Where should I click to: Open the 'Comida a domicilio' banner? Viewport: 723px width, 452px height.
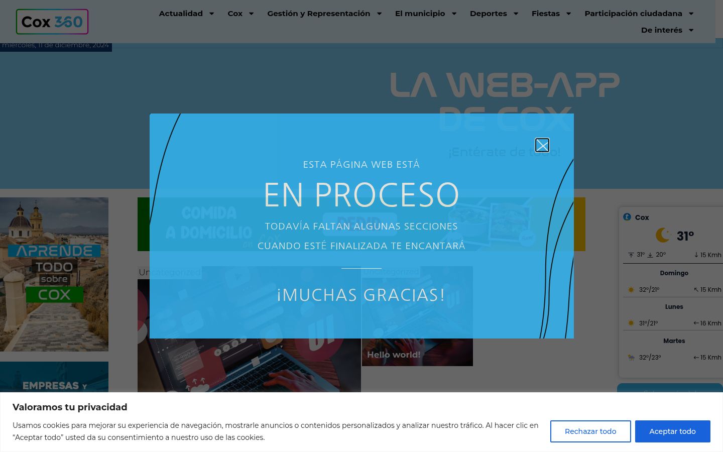point(361,224)
